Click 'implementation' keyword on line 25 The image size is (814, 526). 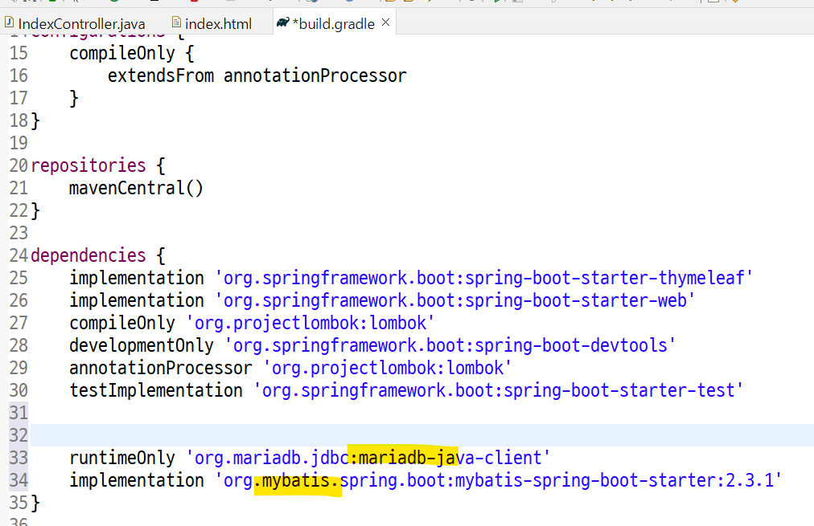[x=137, y=279]
